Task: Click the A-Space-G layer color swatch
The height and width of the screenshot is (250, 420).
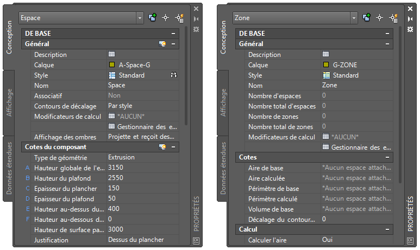Action: tap(112, 65)
